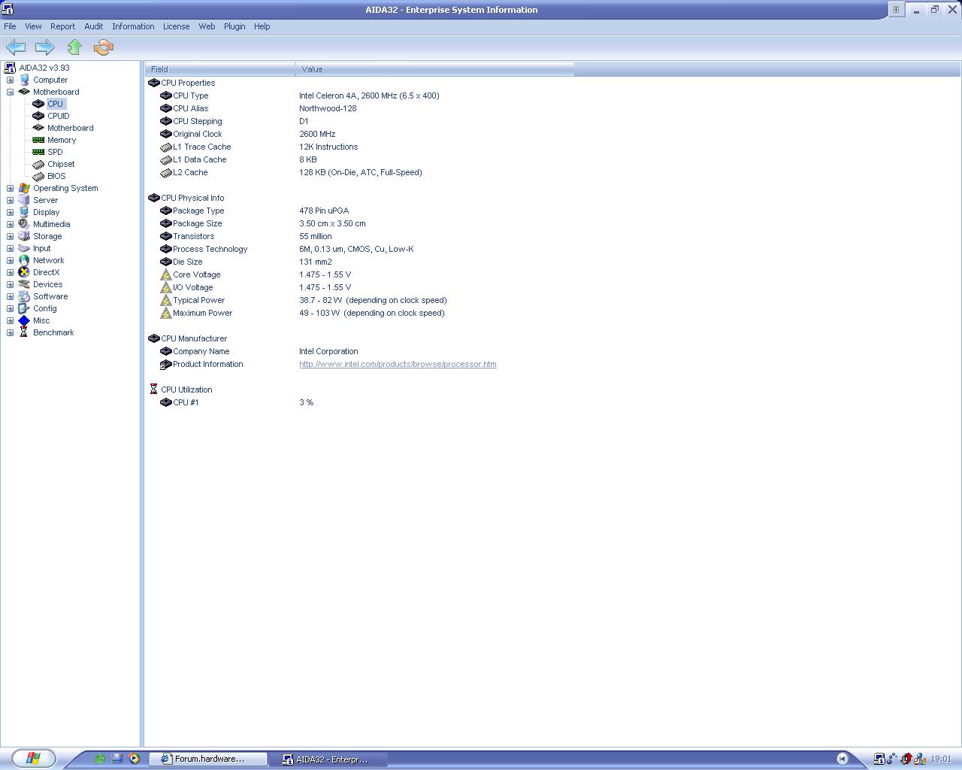Click the show desktop quick launch icon

tap(117, 759)
